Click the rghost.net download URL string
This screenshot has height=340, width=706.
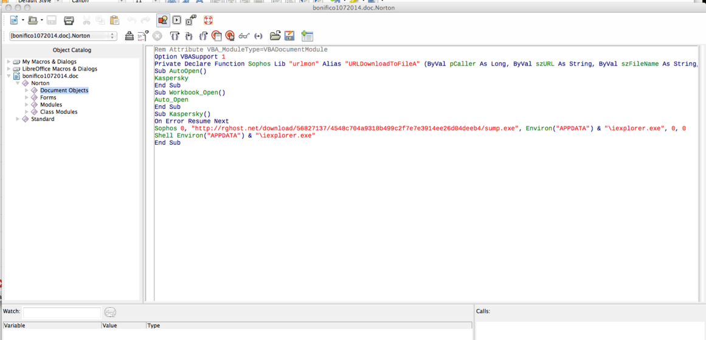353,128
